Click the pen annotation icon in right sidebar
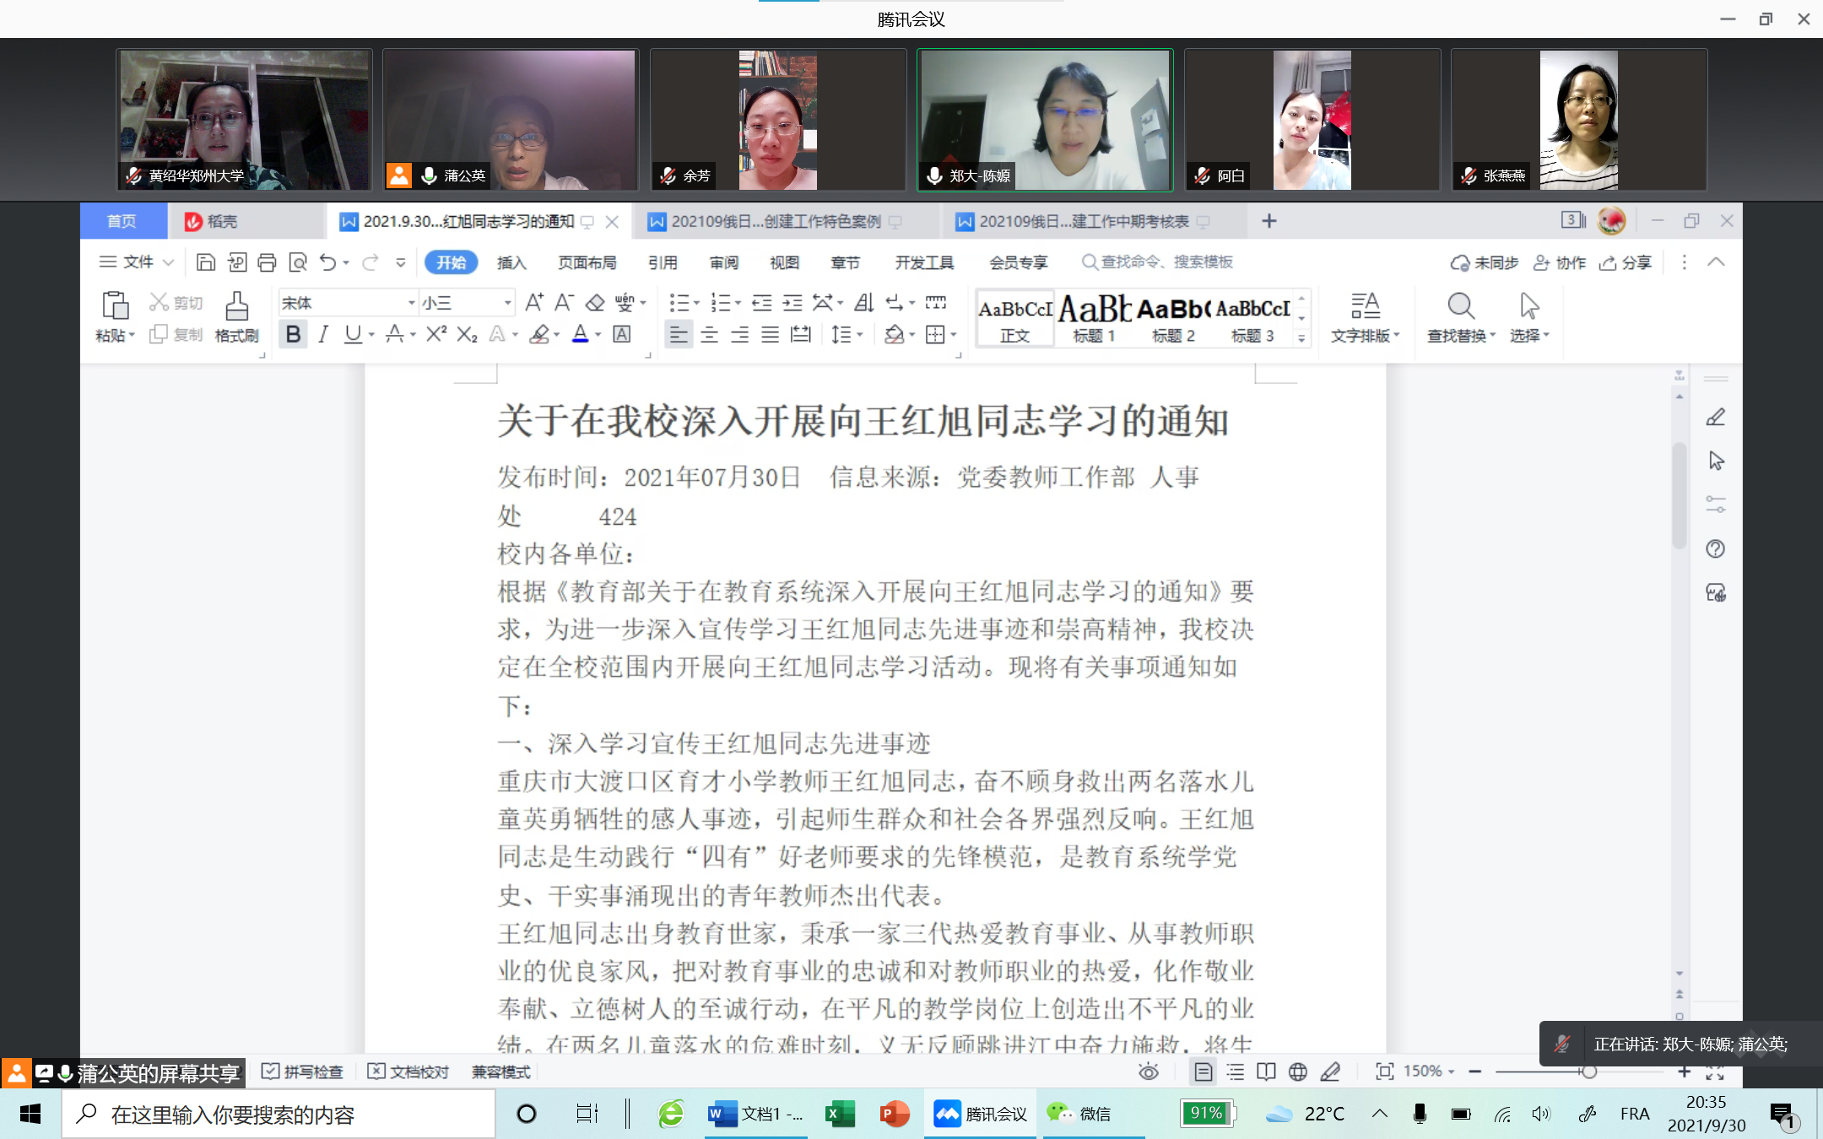 click(x=1716, y=418)
